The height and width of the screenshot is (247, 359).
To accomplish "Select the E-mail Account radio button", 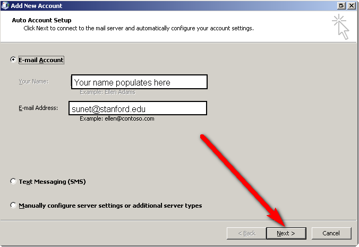I will coord(13,60).
